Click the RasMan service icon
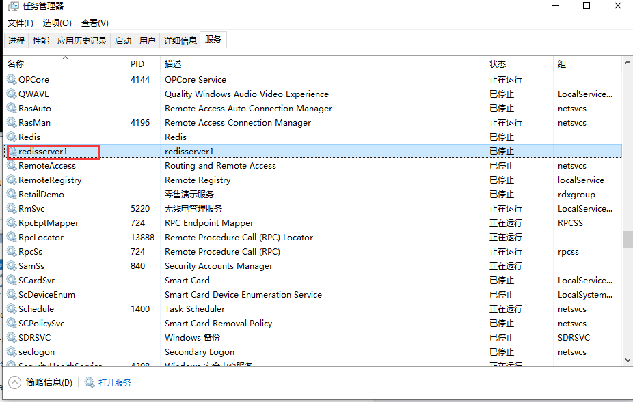This screenshot has width=633, height=402. (12, 122)
